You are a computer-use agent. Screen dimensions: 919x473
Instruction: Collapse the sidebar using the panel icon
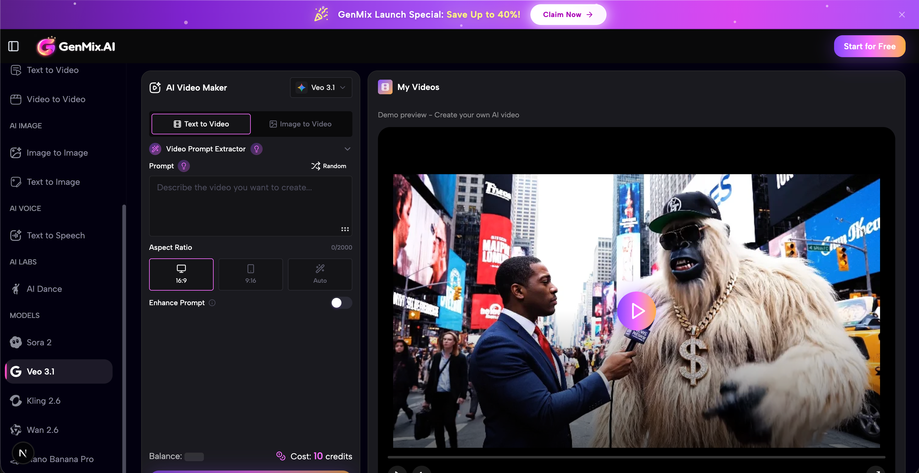click(13, 46)
